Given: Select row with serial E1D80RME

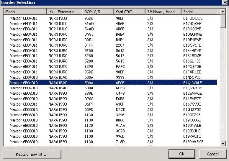Looking at the screenshot, I should [113, 35].
